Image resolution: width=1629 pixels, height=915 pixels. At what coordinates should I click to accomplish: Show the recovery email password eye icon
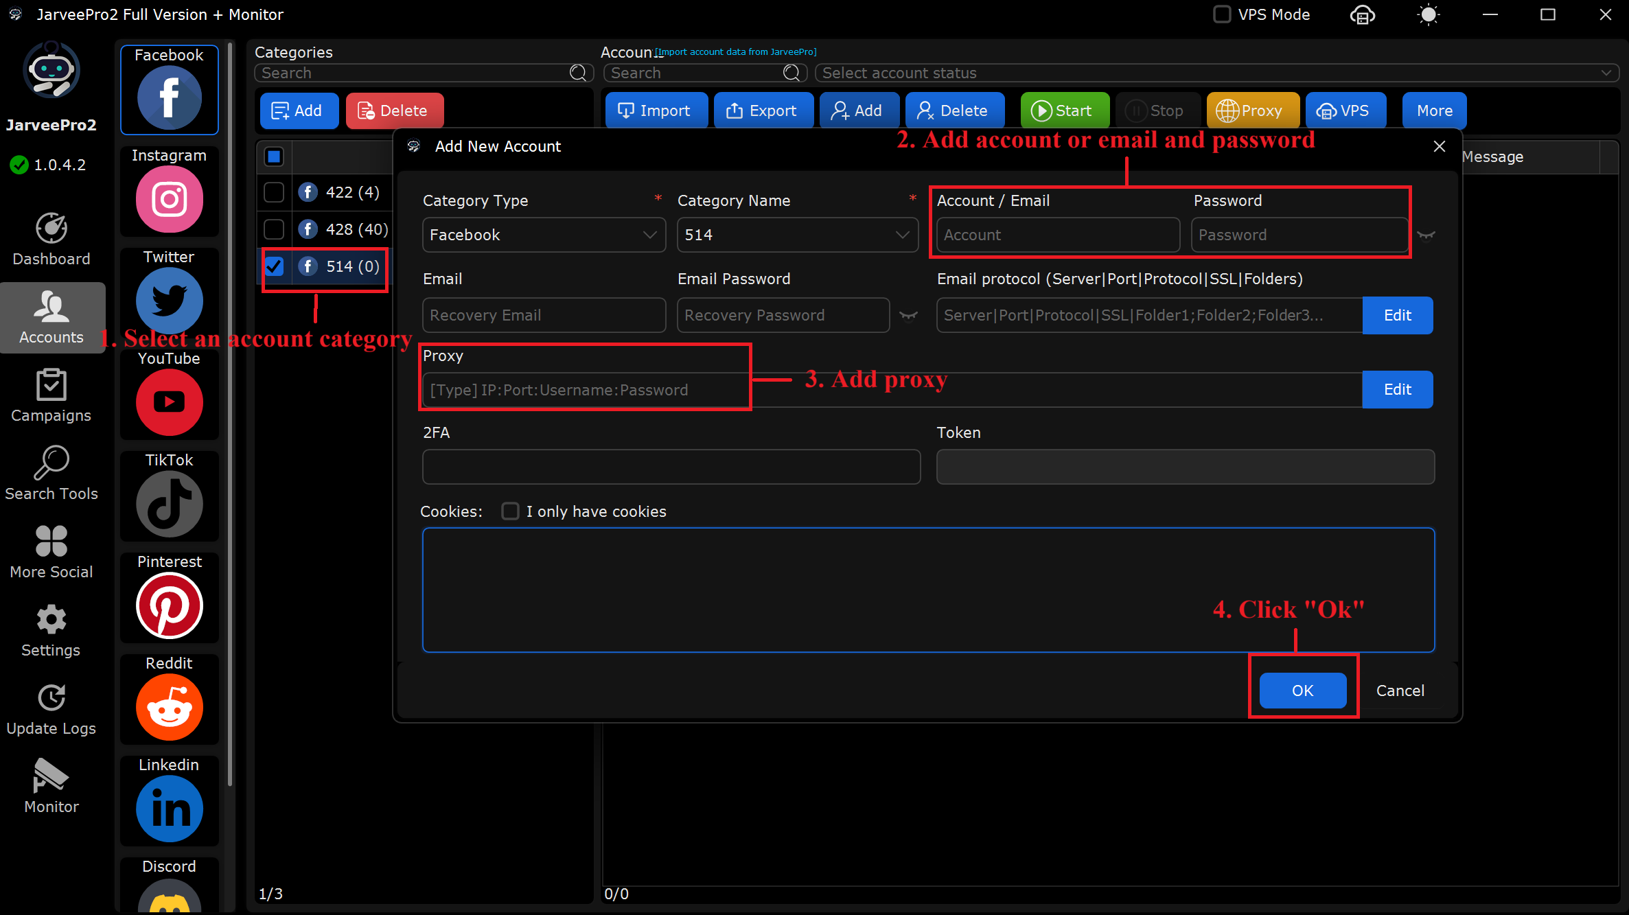tap(908, 316)
